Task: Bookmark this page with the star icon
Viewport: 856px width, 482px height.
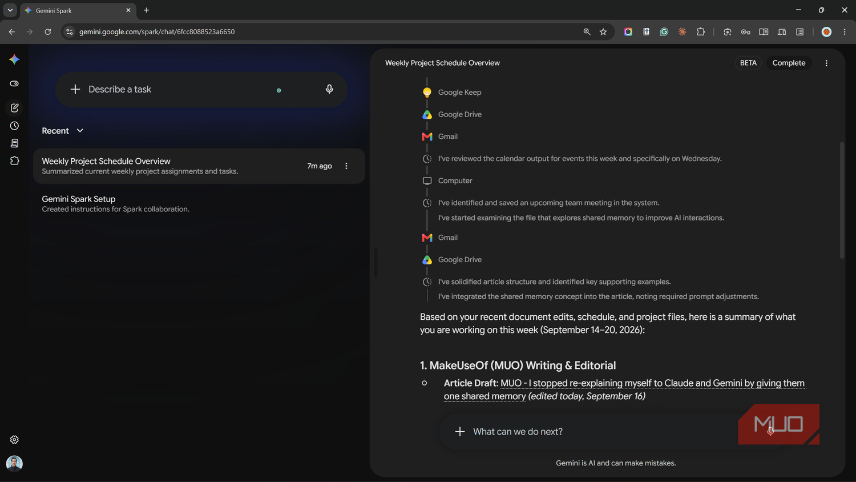Action: click(603, 32)
